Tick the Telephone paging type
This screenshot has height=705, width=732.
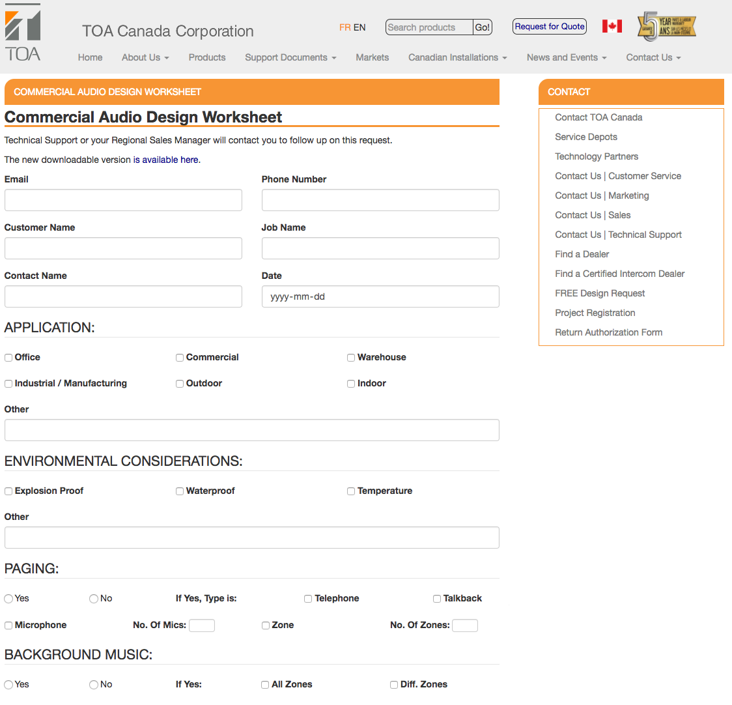308,599
